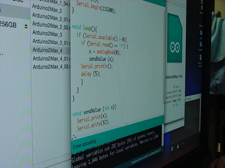Eject the 256GB volume with the eject icon

(x=26, y=26)
